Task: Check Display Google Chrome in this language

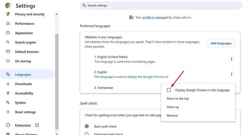Action: [x=169, y=90]
